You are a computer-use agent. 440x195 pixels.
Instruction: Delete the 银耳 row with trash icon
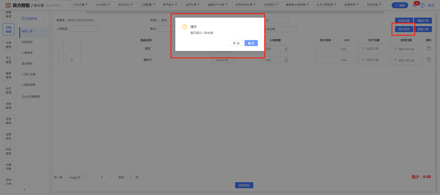[429, 49]
